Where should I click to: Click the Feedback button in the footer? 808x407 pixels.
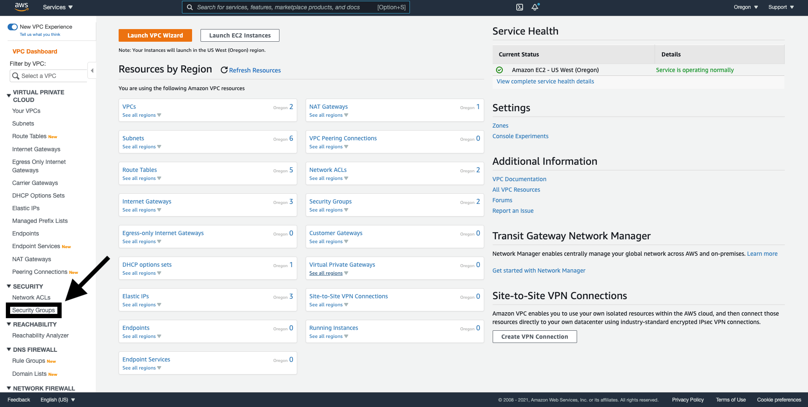click(x=19, y=400)
